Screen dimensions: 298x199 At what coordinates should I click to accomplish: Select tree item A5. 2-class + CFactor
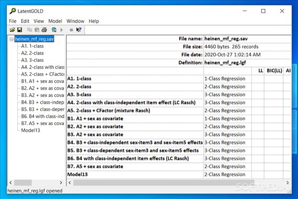click(43, 74)
